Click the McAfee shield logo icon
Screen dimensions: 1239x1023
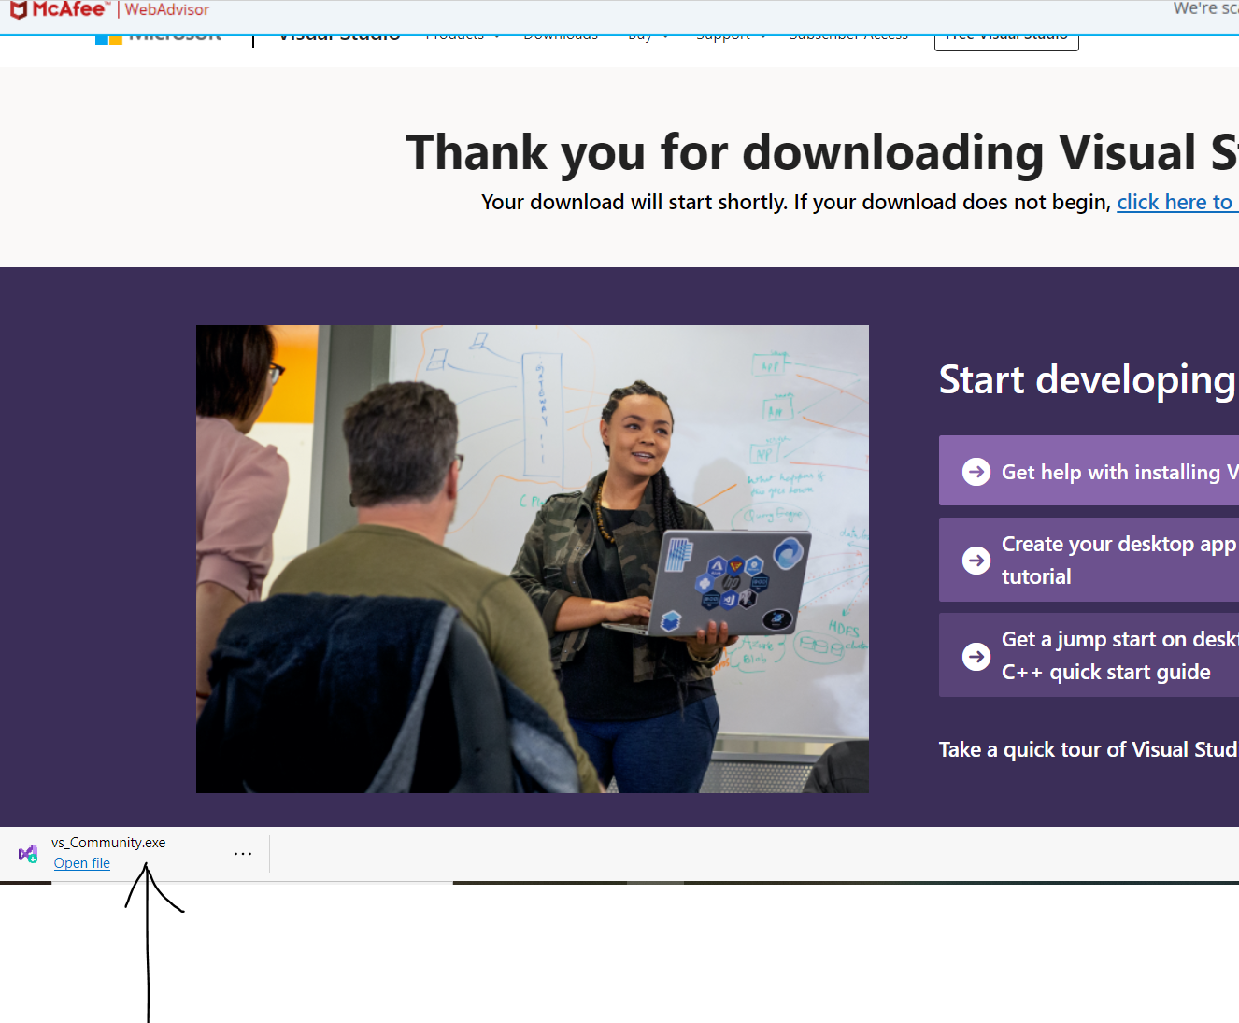point(18,9)
